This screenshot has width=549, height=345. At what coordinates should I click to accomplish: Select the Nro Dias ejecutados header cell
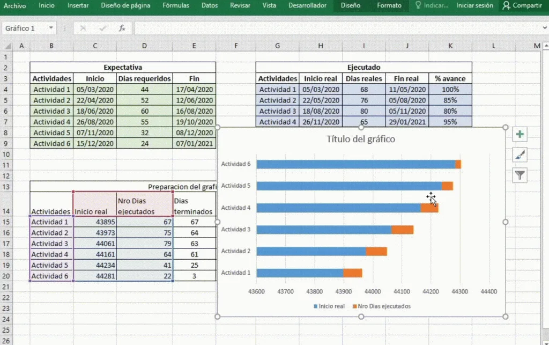[144, 204]
